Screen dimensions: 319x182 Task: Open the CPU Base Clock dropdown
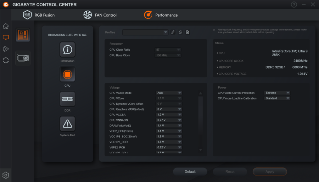click(168, 55)
